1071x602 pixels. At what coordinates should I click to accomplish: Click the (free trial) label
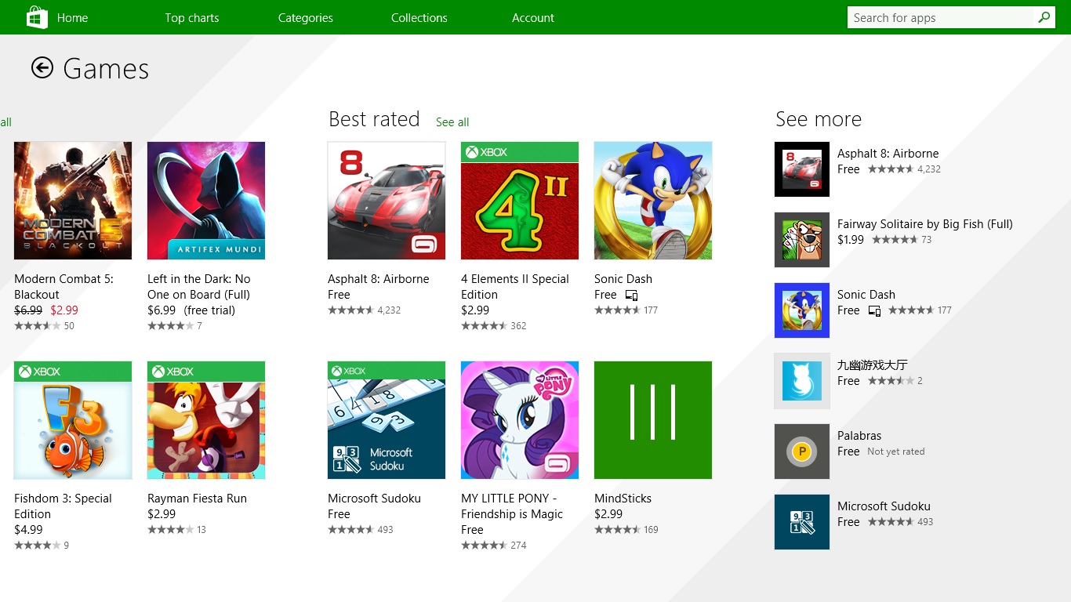[x=209, y=310]
